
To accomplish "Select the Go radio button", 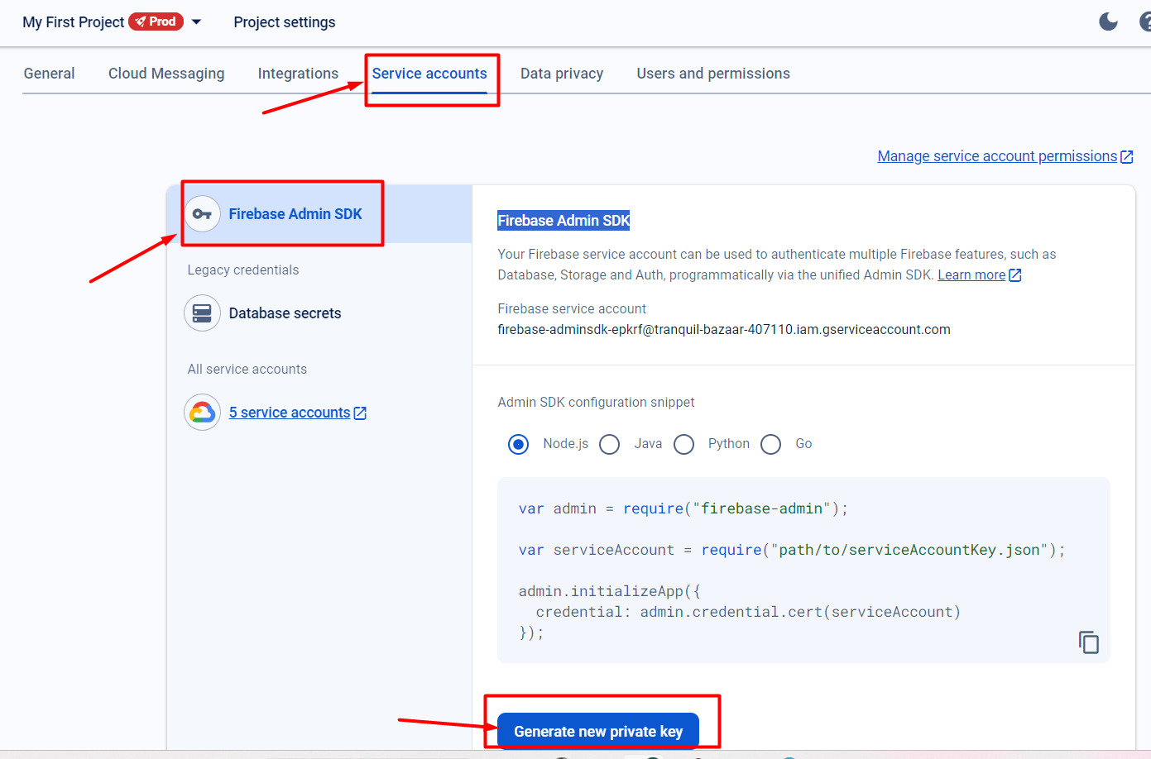I will (771, 444).
